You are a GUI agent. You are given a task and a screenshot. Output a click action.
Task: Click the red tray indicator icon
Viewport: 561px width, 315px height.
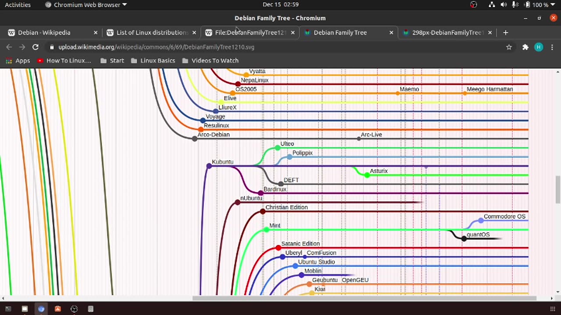tap(473, 5)
